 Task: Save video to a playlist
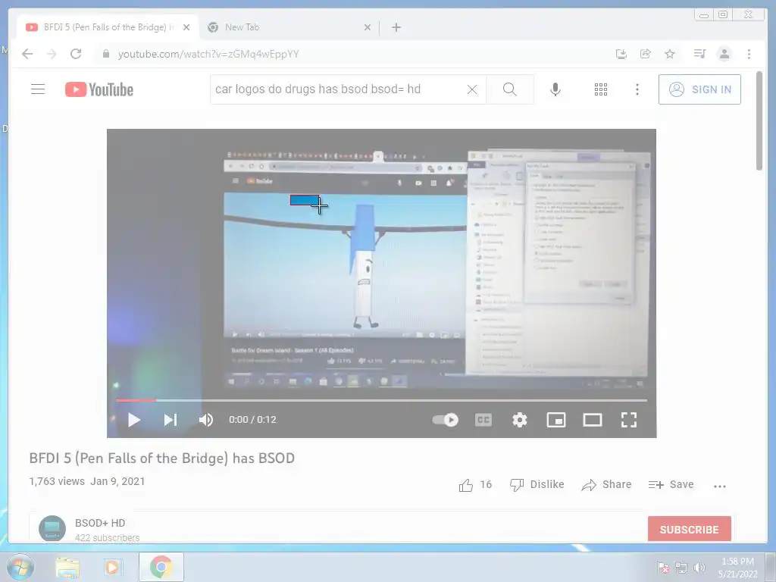(x=671, y=485)
